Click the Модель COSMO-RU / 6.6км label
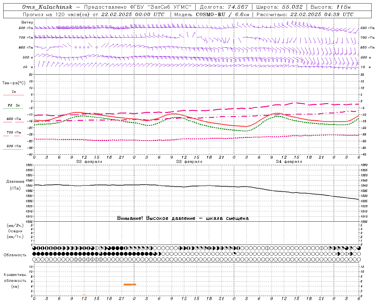Screen dimensions: 376x301 click(x=212, y=14)
